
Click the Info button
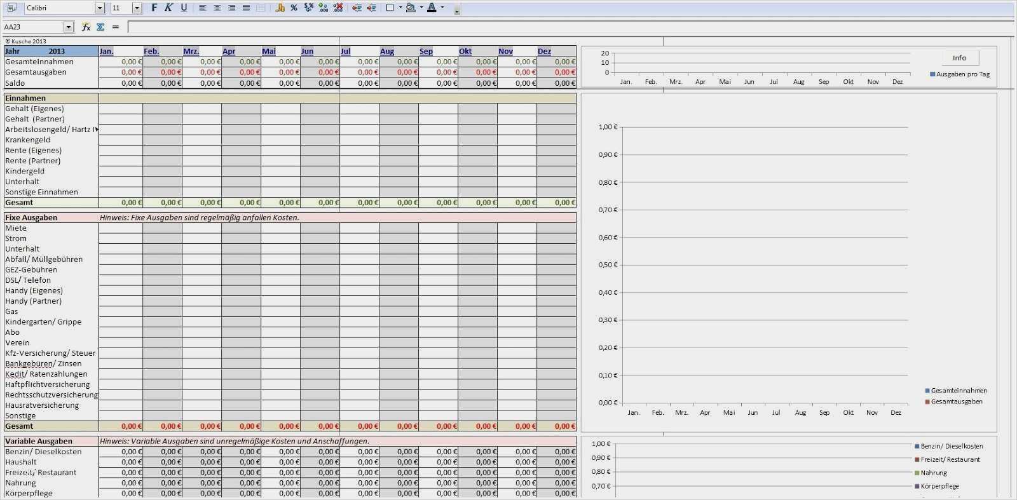tap(959, 58)
